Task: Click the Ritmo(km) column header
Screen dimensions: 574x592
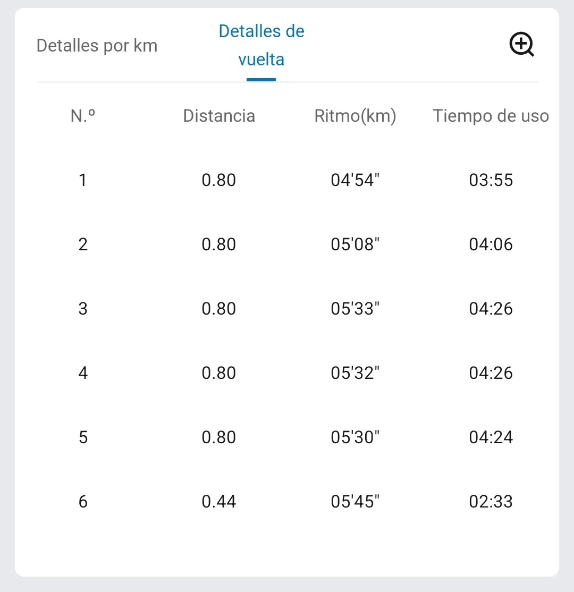Action: click(355, 116)
